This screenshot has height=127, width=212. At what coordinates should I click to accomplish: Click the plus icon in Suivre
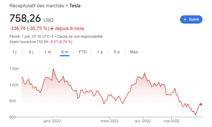[x=185, y=19]
